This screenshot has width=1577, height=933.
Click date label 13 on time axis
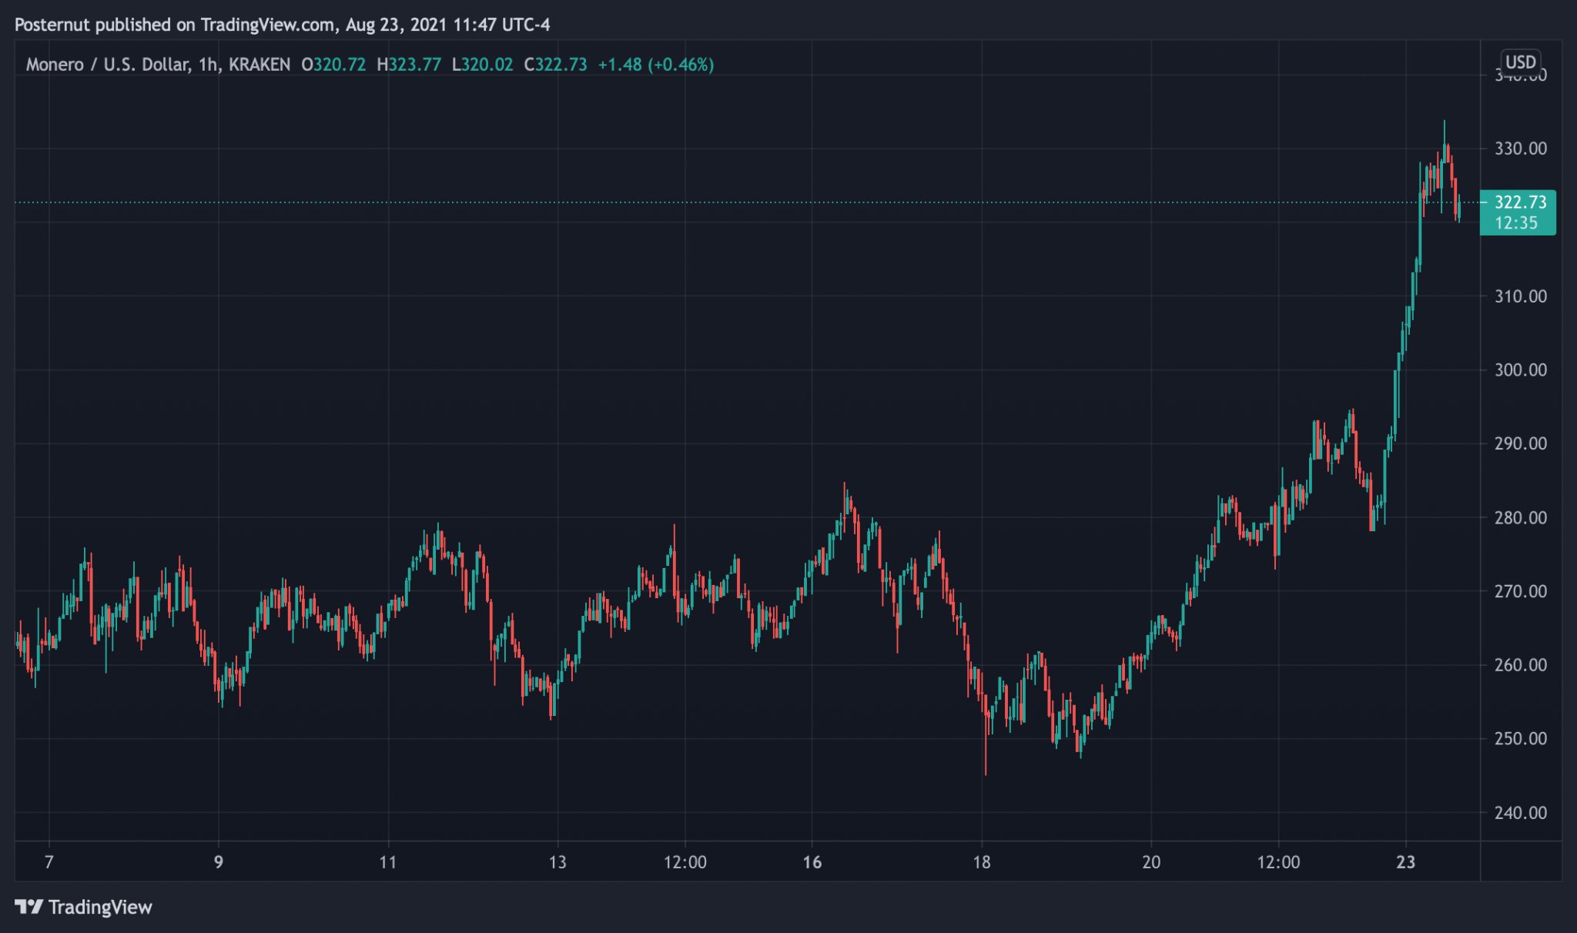point(557,862)
